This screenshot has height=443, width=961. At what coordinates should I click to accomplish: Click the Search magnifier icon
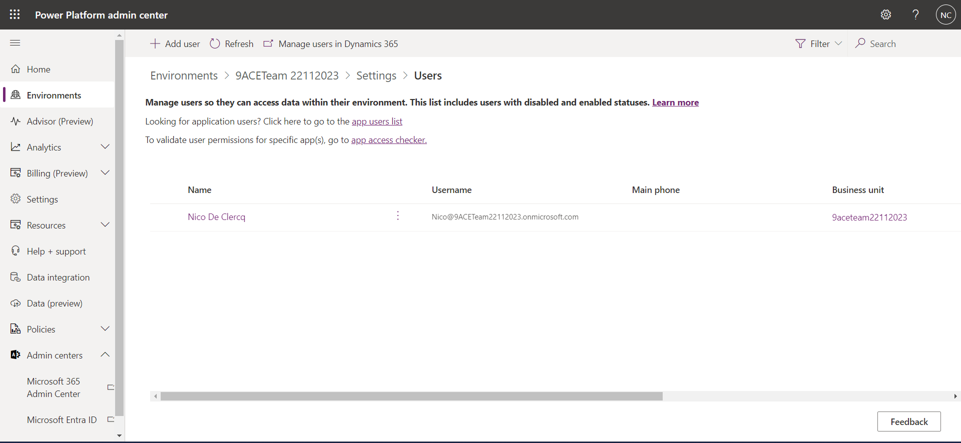(x=860, y=43)
